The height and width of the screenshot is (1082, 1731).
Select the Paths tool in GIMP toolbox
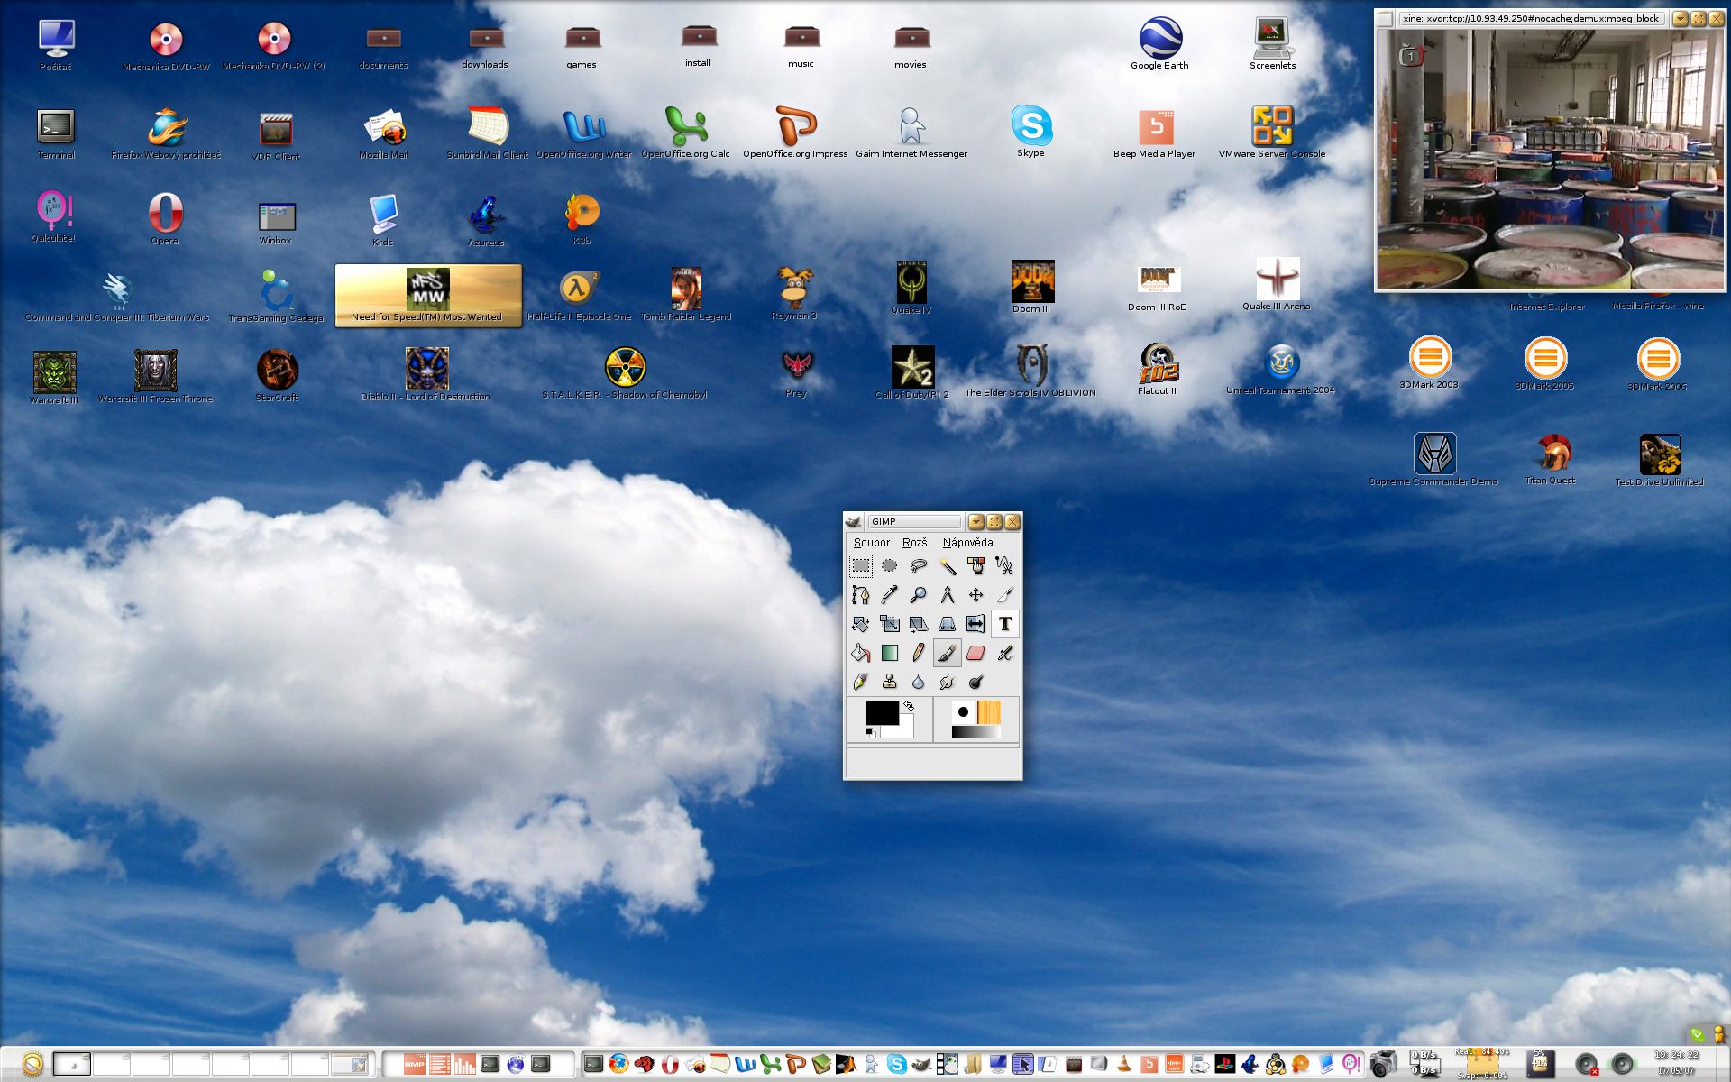point(861,595)
